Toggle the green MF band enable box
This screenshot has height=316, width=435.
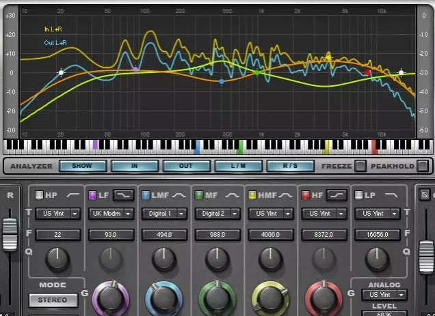[x=199, y=195]
